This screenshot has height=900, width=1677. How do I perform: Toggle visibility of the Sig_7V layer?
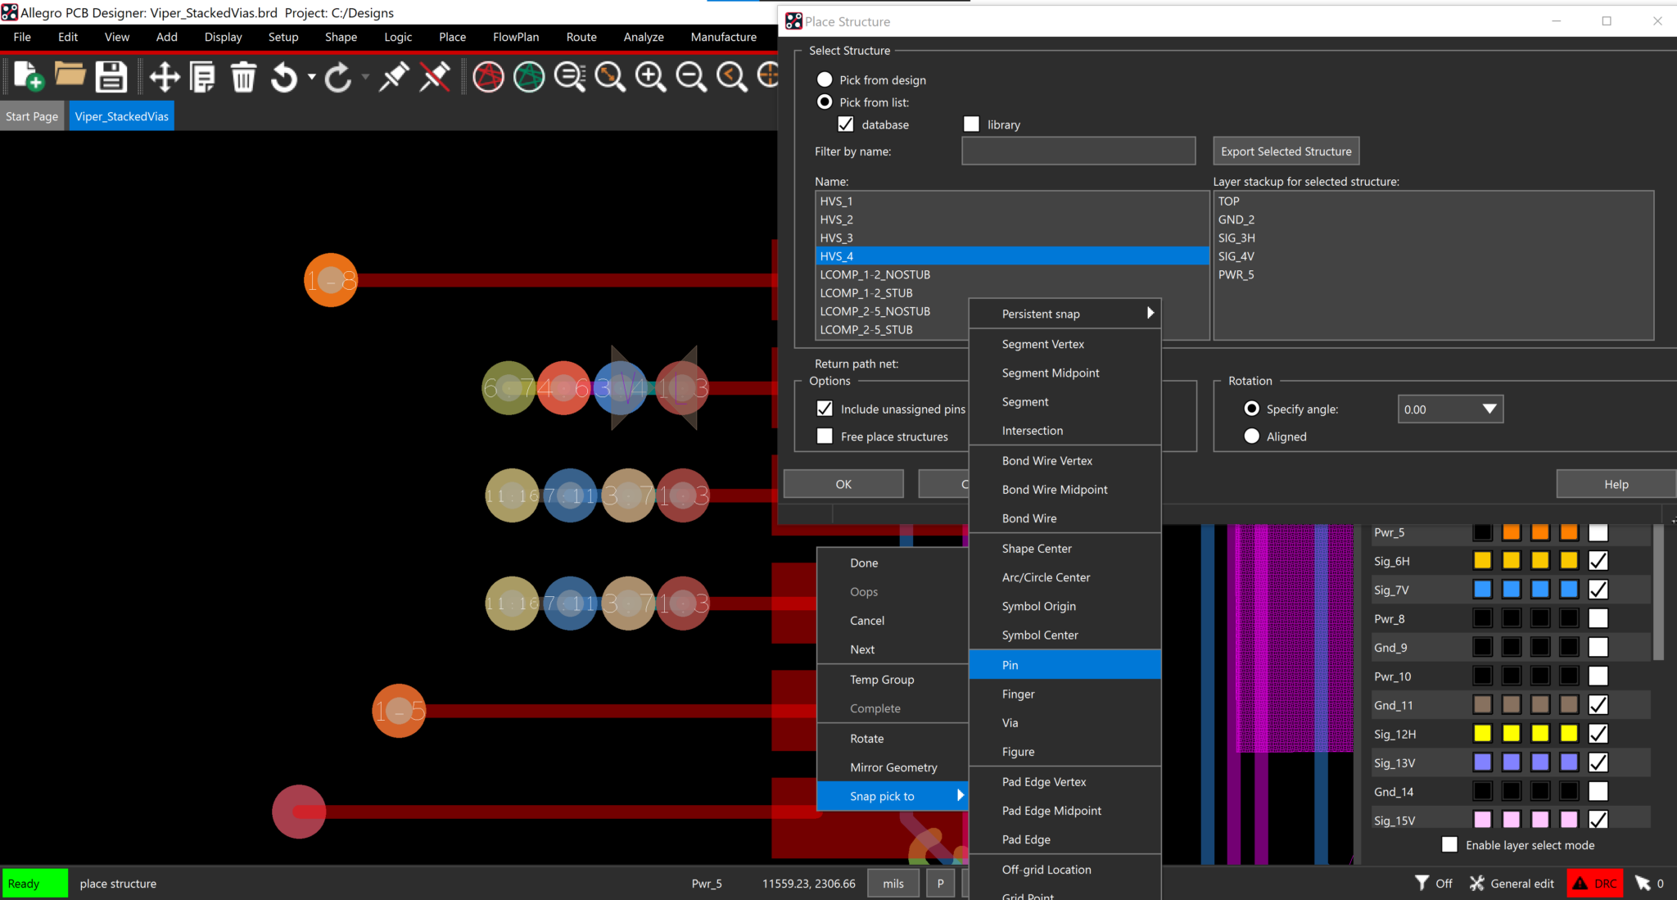[1598, 589]
